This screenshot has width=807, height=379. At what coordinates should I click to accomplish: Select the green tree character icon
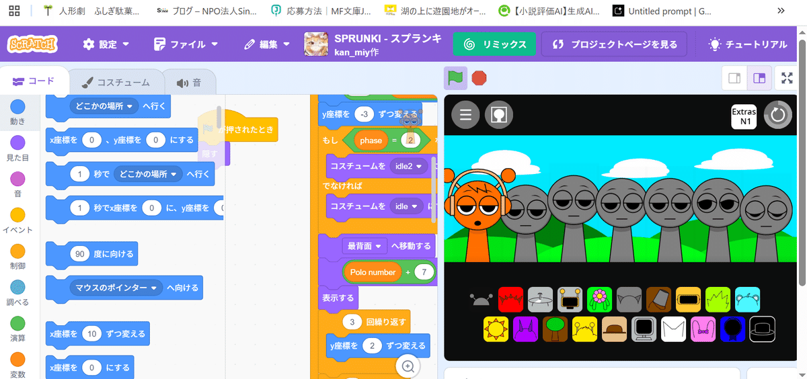[555, 329]
